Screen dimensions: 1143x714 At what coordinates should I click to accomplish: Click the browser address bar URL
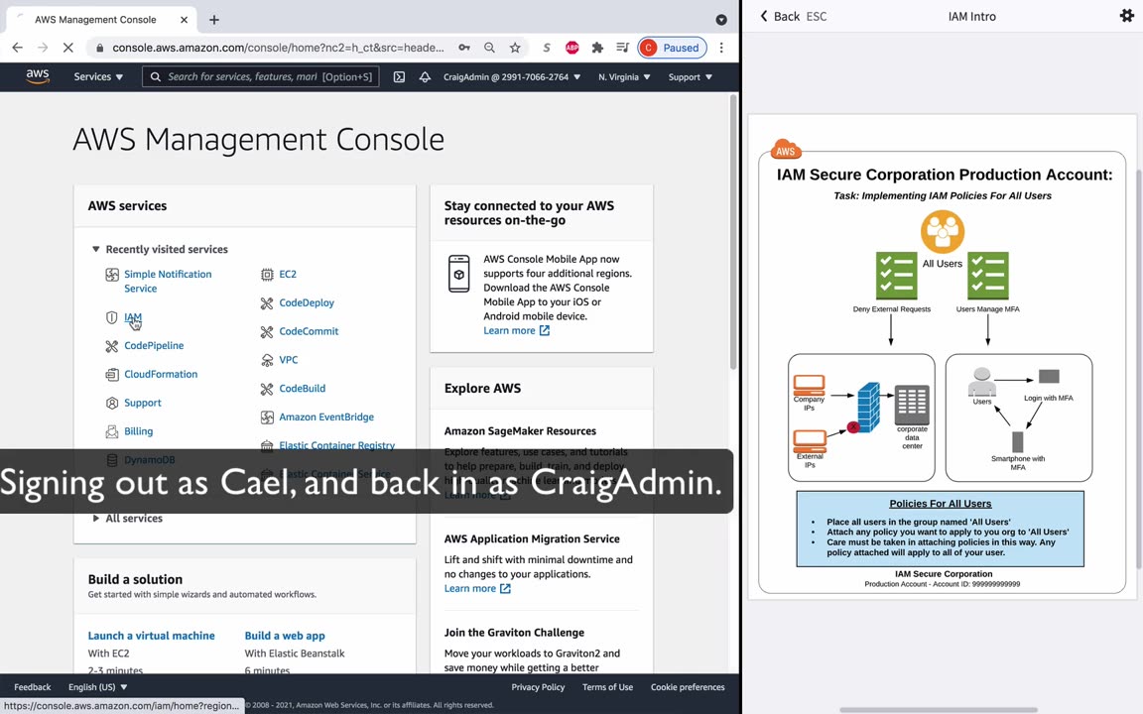pos(278,48)
